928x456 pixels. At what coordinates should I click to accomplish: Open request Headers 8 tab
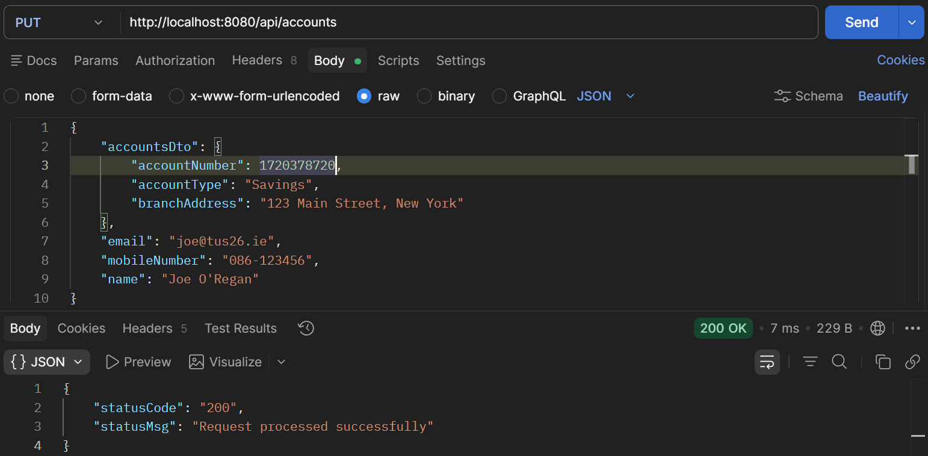click(264, 61)
